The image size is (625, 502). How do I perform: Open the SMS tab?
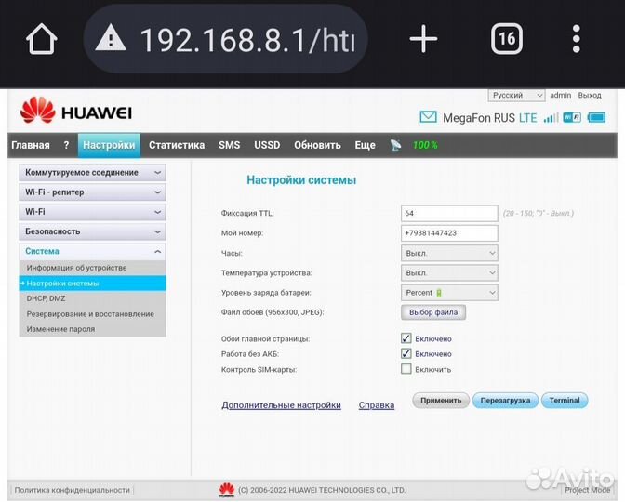click(229, 145)
